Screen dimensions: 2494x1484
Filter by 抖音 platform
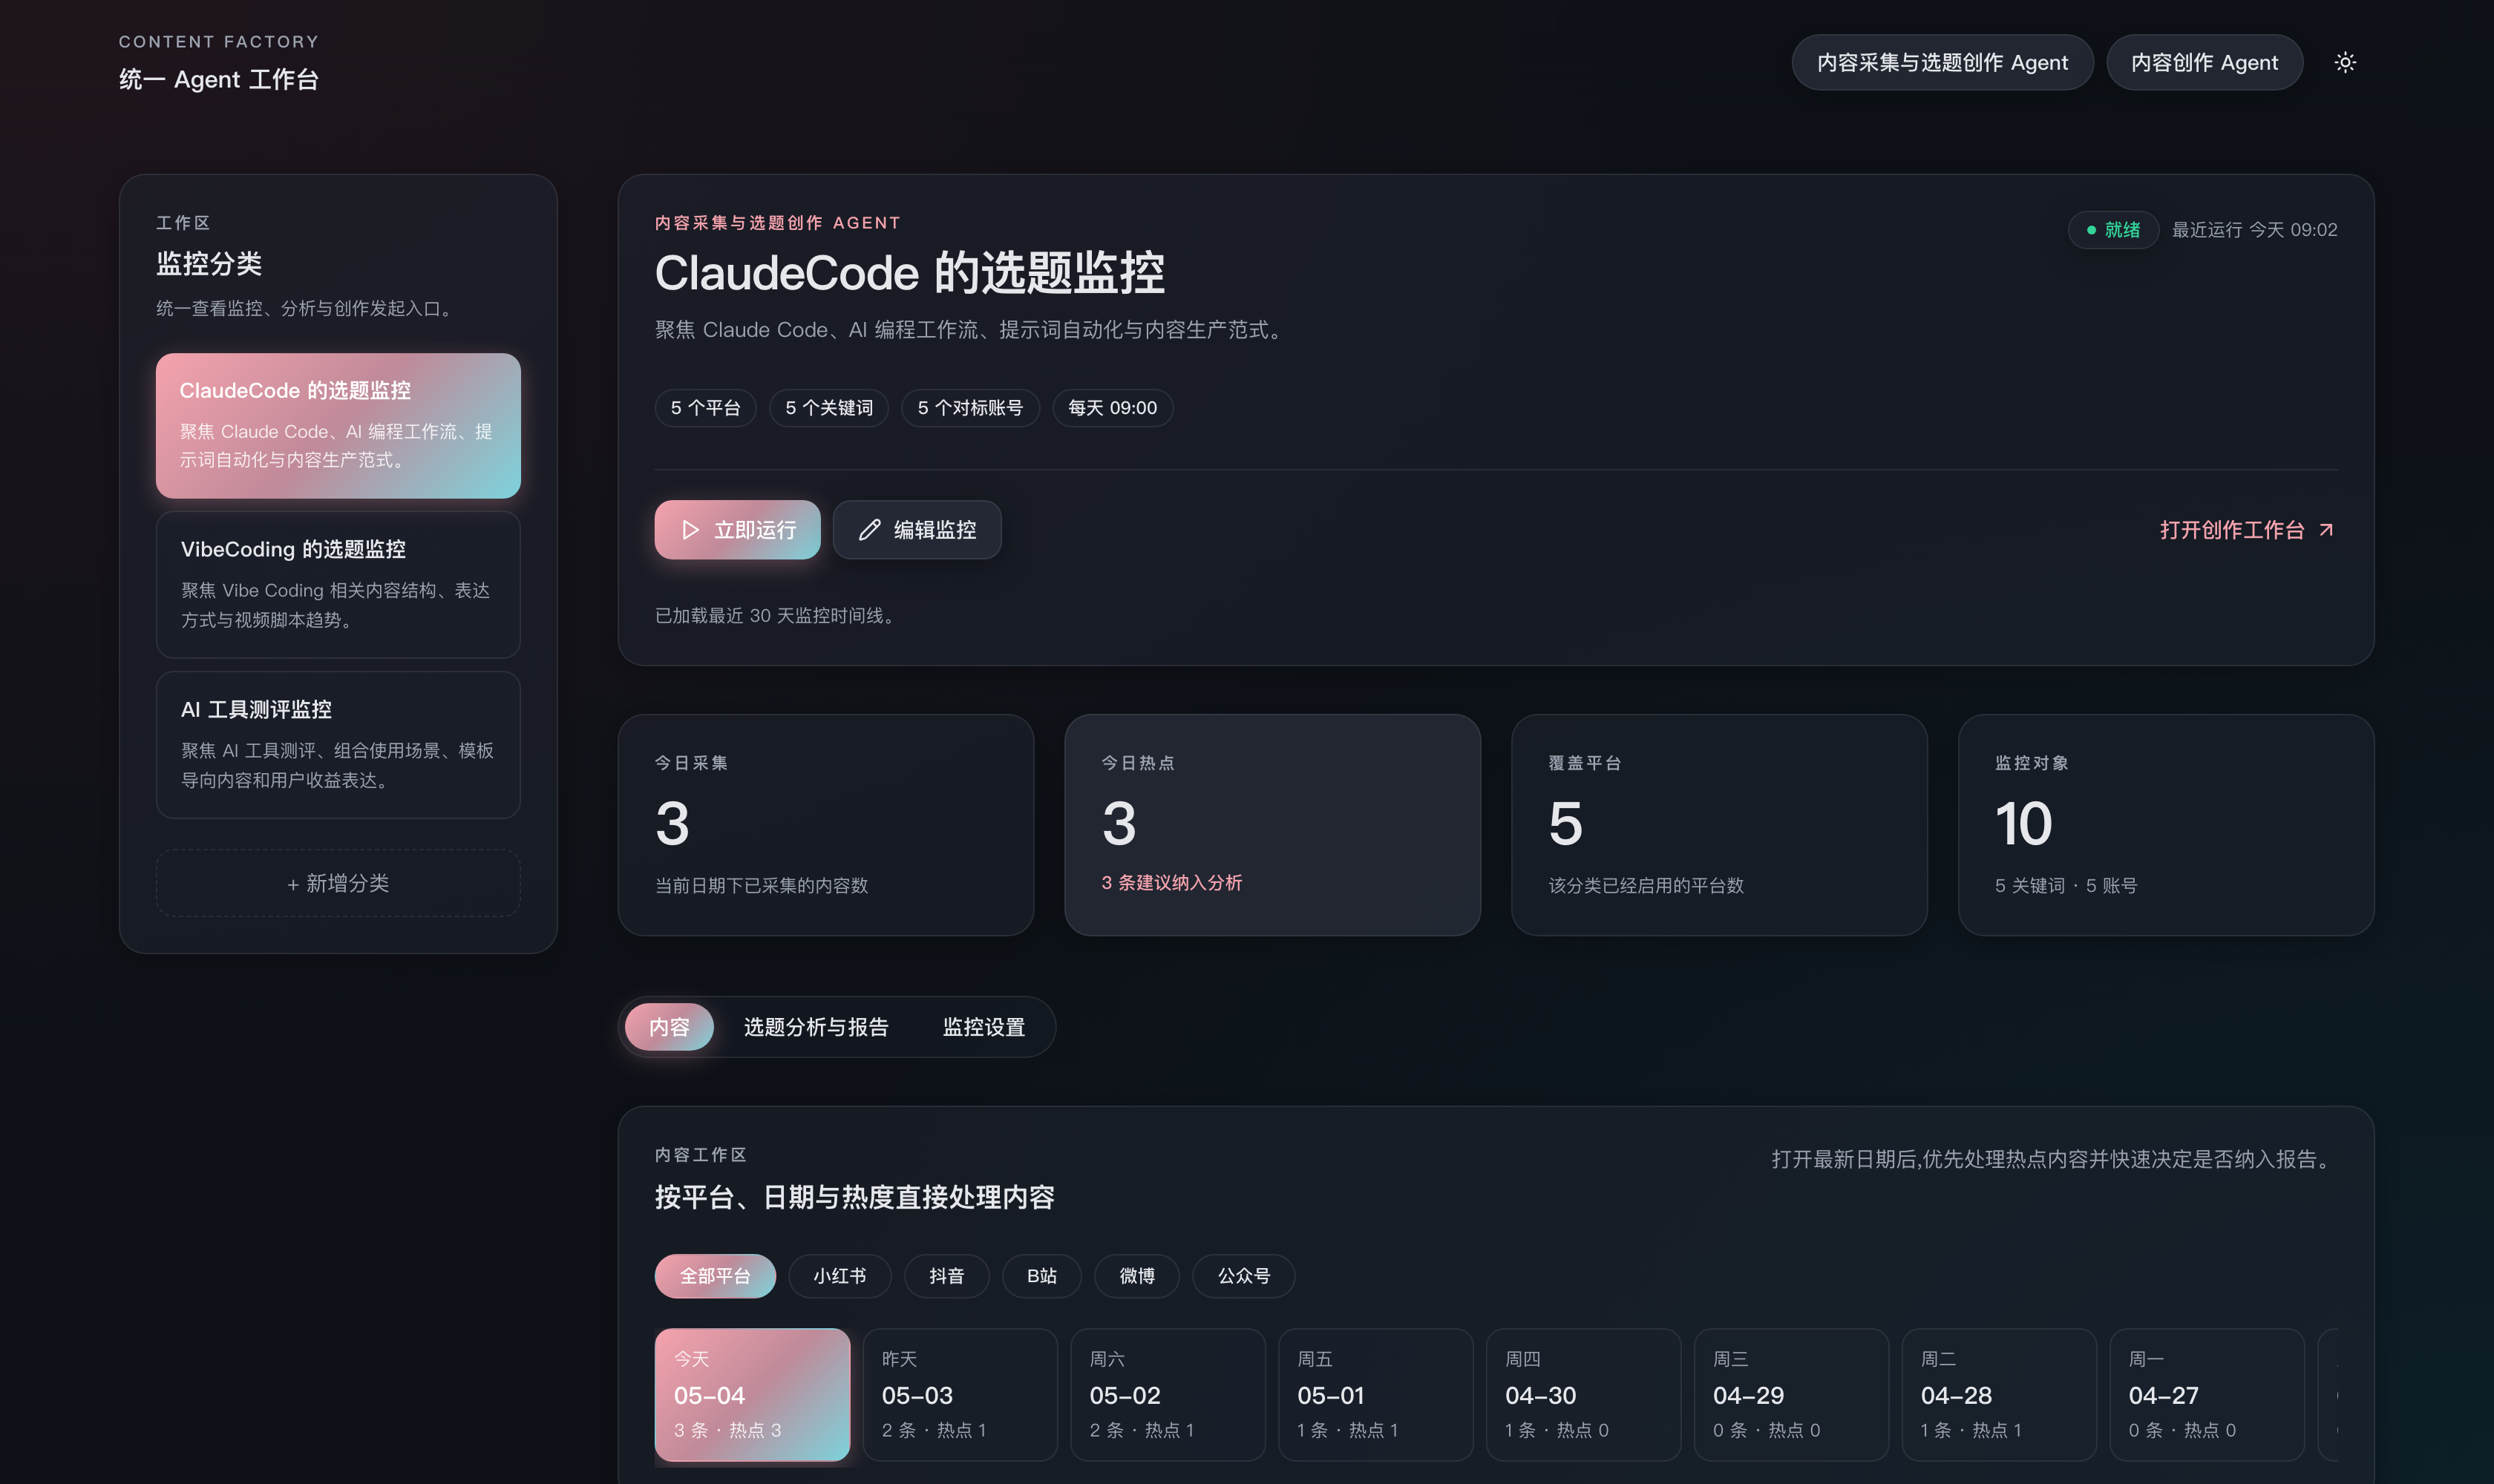click(946, 1276)
